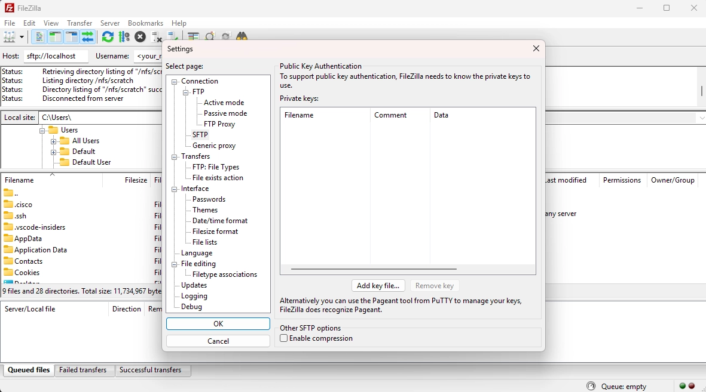Click Cancel in the Settings dialog
The width and height of the screenshot is (706, 392).
(x=218, y=341)
